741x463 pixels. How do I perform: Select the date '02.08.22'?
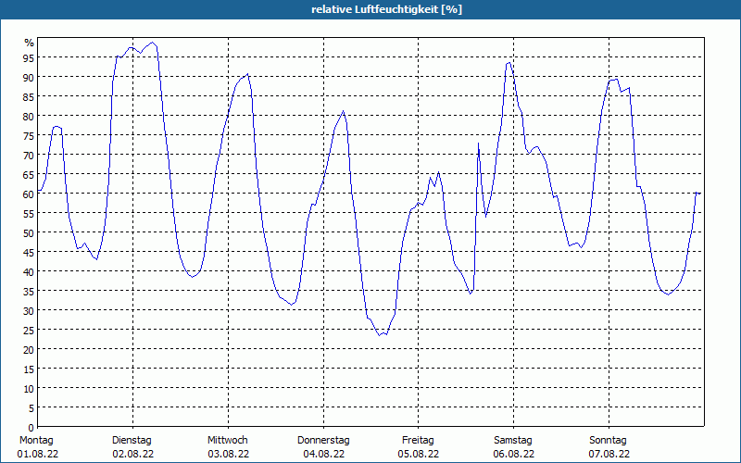coord(132,454)
